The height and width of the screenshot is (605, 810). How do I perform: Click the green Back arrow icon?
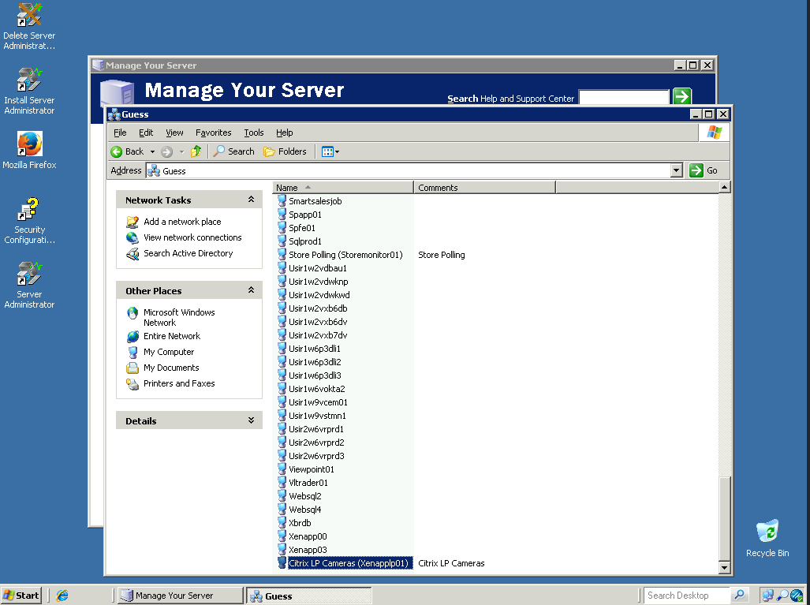[116, 152]
